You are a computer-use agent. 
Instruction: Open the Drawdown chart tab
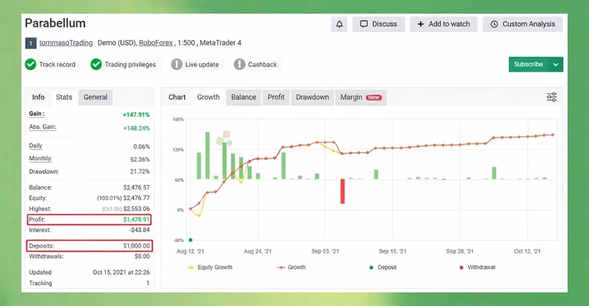(312, 97)
